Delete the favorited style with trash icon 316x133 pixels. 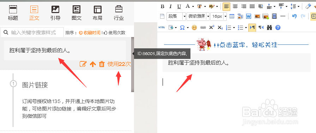(x=102, y=64)
